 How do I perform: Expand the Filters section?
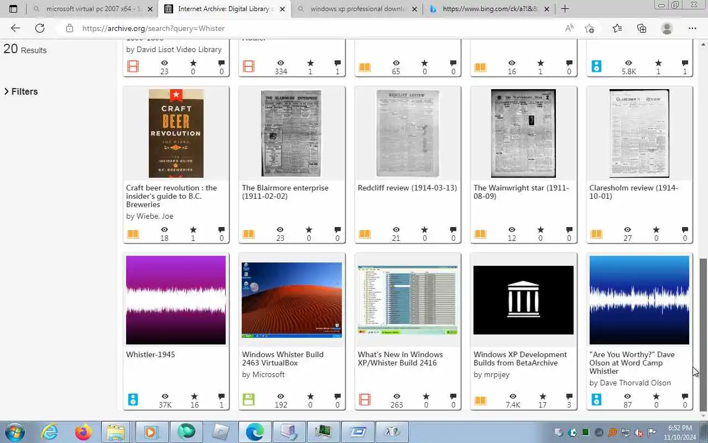tap(21, 91)
